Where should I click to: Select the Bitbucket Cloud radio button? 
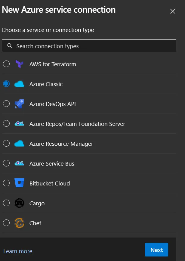6,183
